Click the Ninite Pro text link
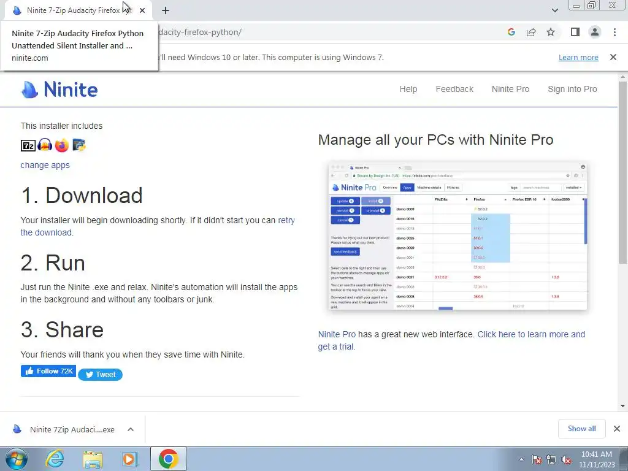The width and height of the screenshot is (628, 471). (337, 334)
